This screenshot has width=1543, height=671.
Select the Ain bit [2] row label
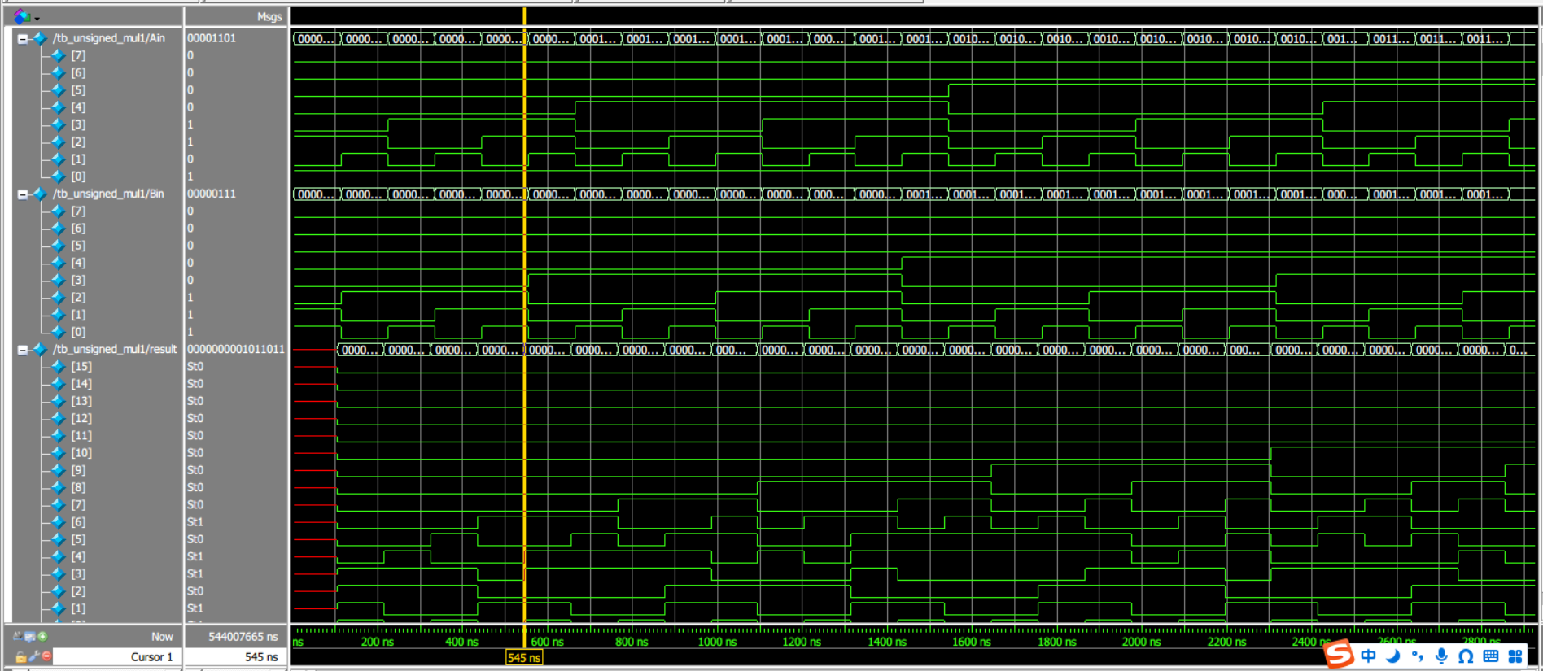point(78,142)
